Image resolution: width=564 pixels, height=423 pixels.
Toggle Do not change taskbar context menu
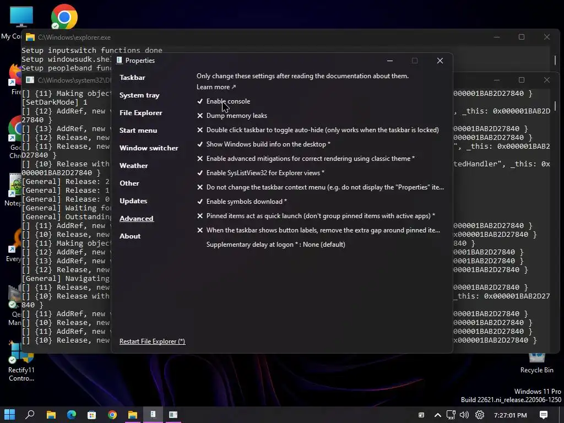320,187
